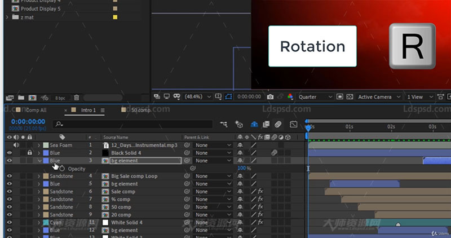Click the timeline current timecode display
Image resolution: width=451 pixels, height=238 pixels.
coord(28,121)
